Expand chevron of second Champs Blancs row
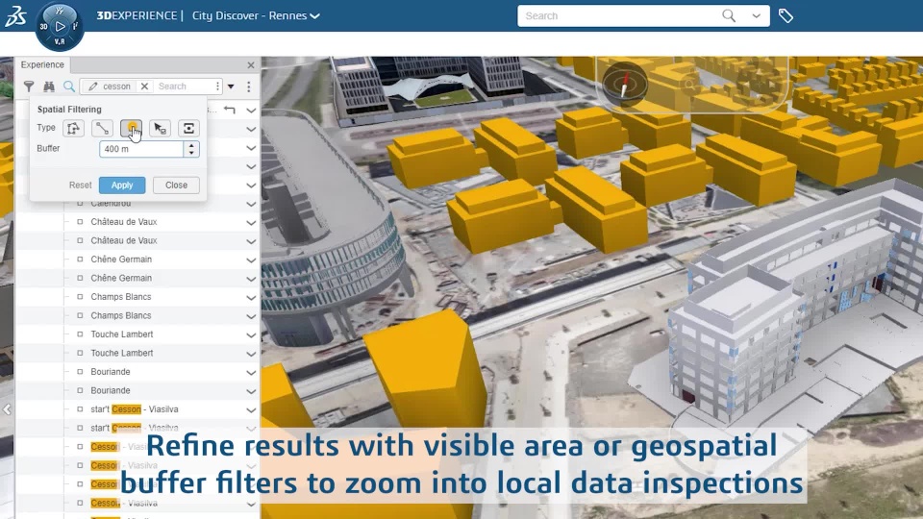923x519 pixels. (251, 316)
